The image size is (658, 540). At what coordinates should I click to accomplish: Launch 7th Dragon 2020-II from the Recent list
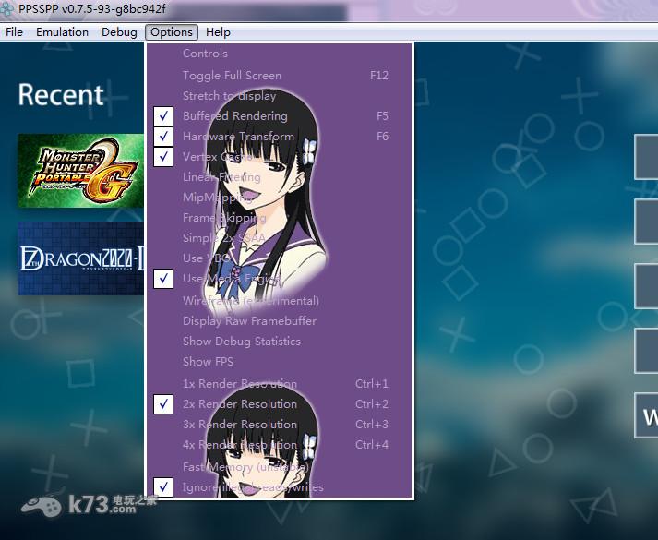(79, 258)
